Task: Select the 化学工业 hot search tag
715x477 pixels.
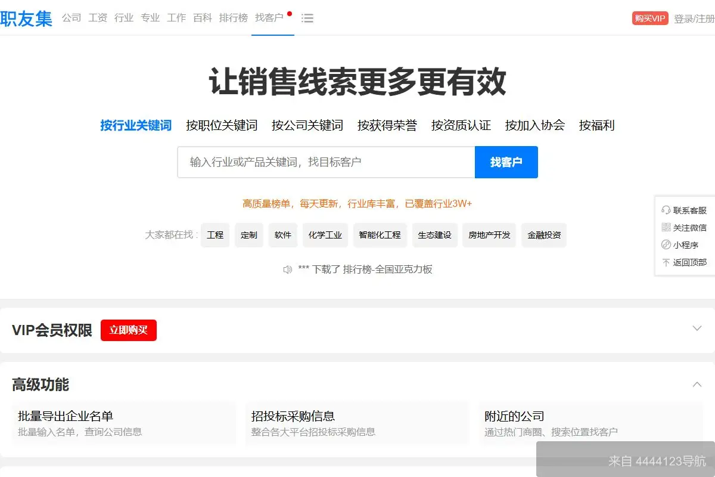Action: (x=325, y=235)
